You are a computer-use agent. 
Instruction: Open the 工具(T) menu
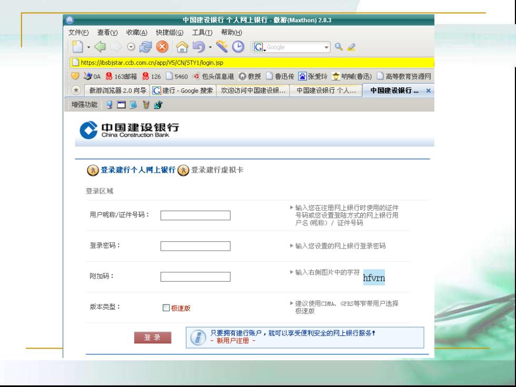[x=202, y=32]
